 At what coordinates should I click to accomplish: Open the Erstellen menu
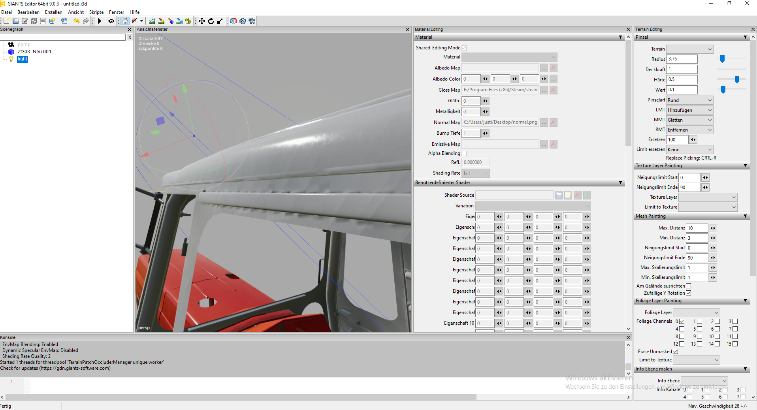tap(53, 12)
